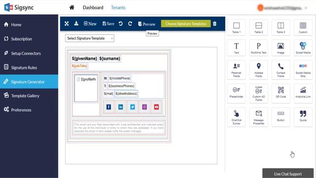This screenshot has height=178, width=316.
Task: Select Signature Generator in sidebar
Action: [x=29, y=82]
